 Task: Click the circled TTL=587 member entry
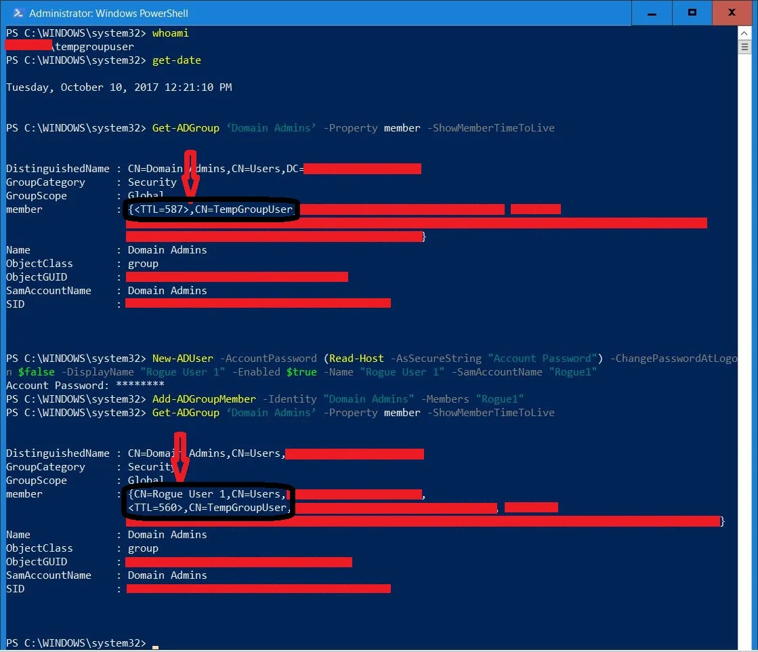pyautogui.click(x=210, y=209)
